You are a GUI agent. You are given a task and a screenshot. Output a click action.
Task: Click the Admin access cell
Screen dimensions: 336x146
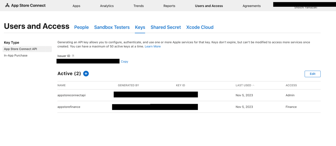click(x=290, y=95)
